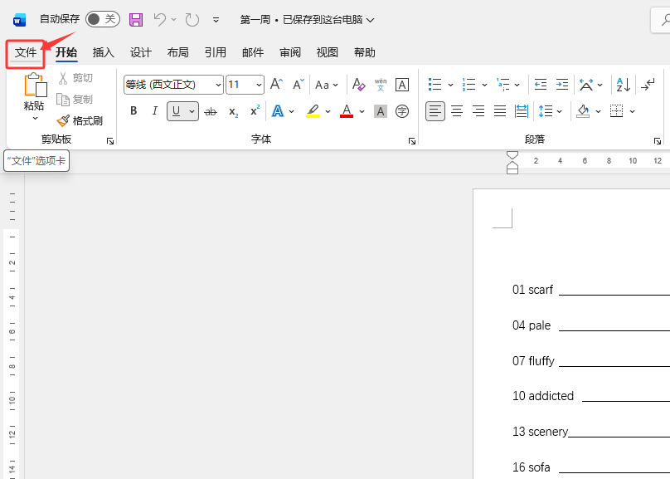Viewport: 670px width, 479px height.
Task: Toggle subscript formatting
Action: click(x=233, y=111)
